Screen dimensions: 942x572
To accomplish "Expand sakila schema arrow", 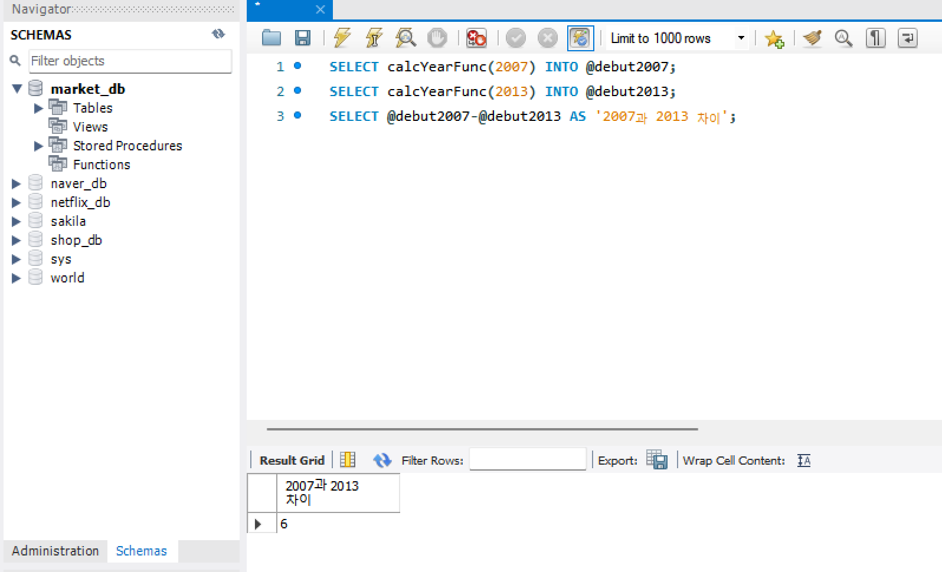I will (17, 221).
